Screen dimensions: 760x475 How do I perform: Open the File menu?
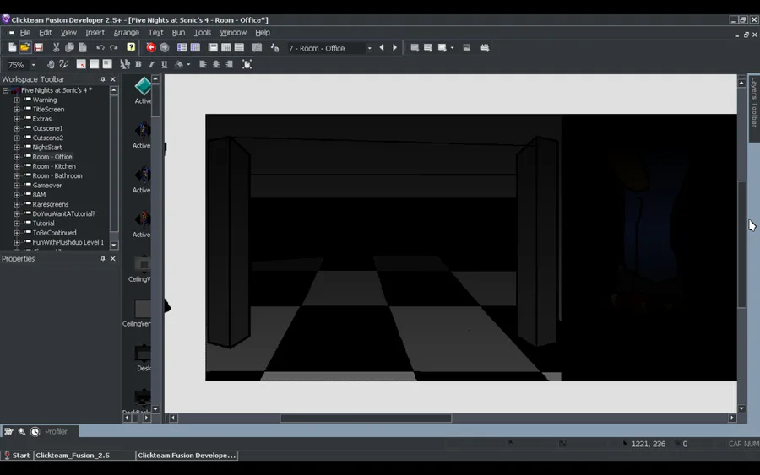point(25,32)
